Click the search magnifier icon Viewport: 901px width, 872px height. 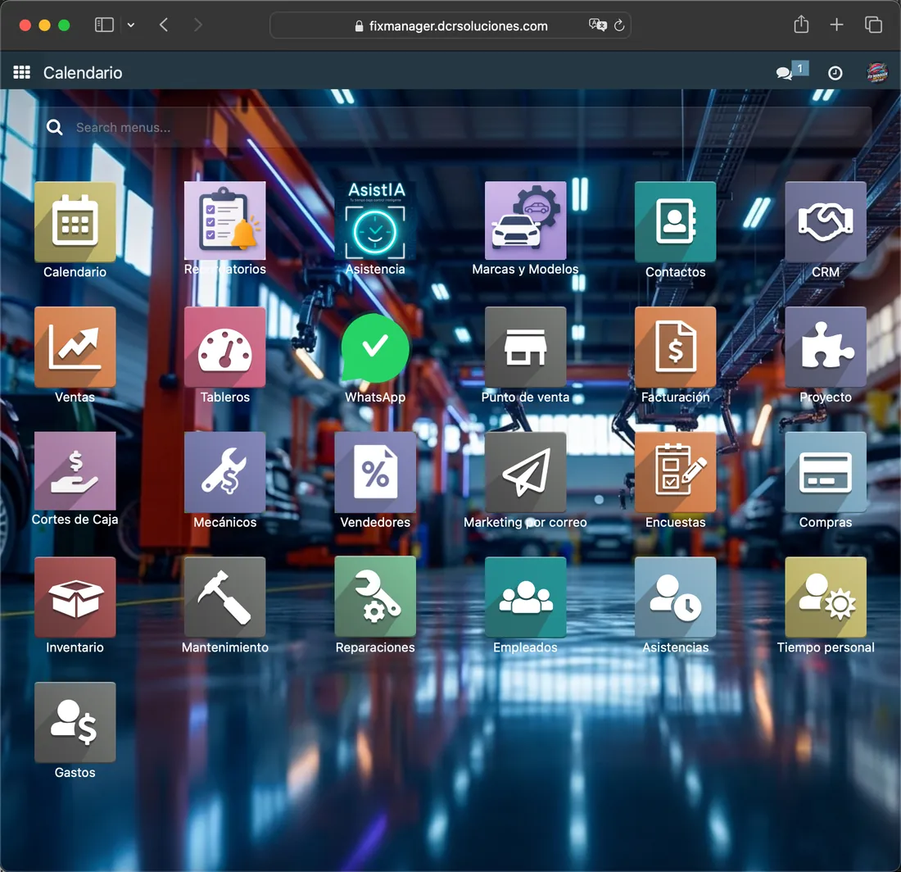55,128
